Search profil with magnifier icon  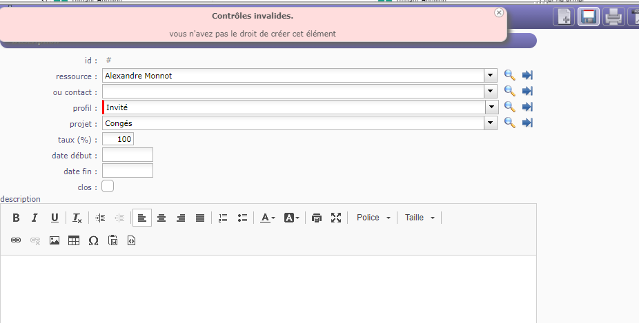coord(509,107)
